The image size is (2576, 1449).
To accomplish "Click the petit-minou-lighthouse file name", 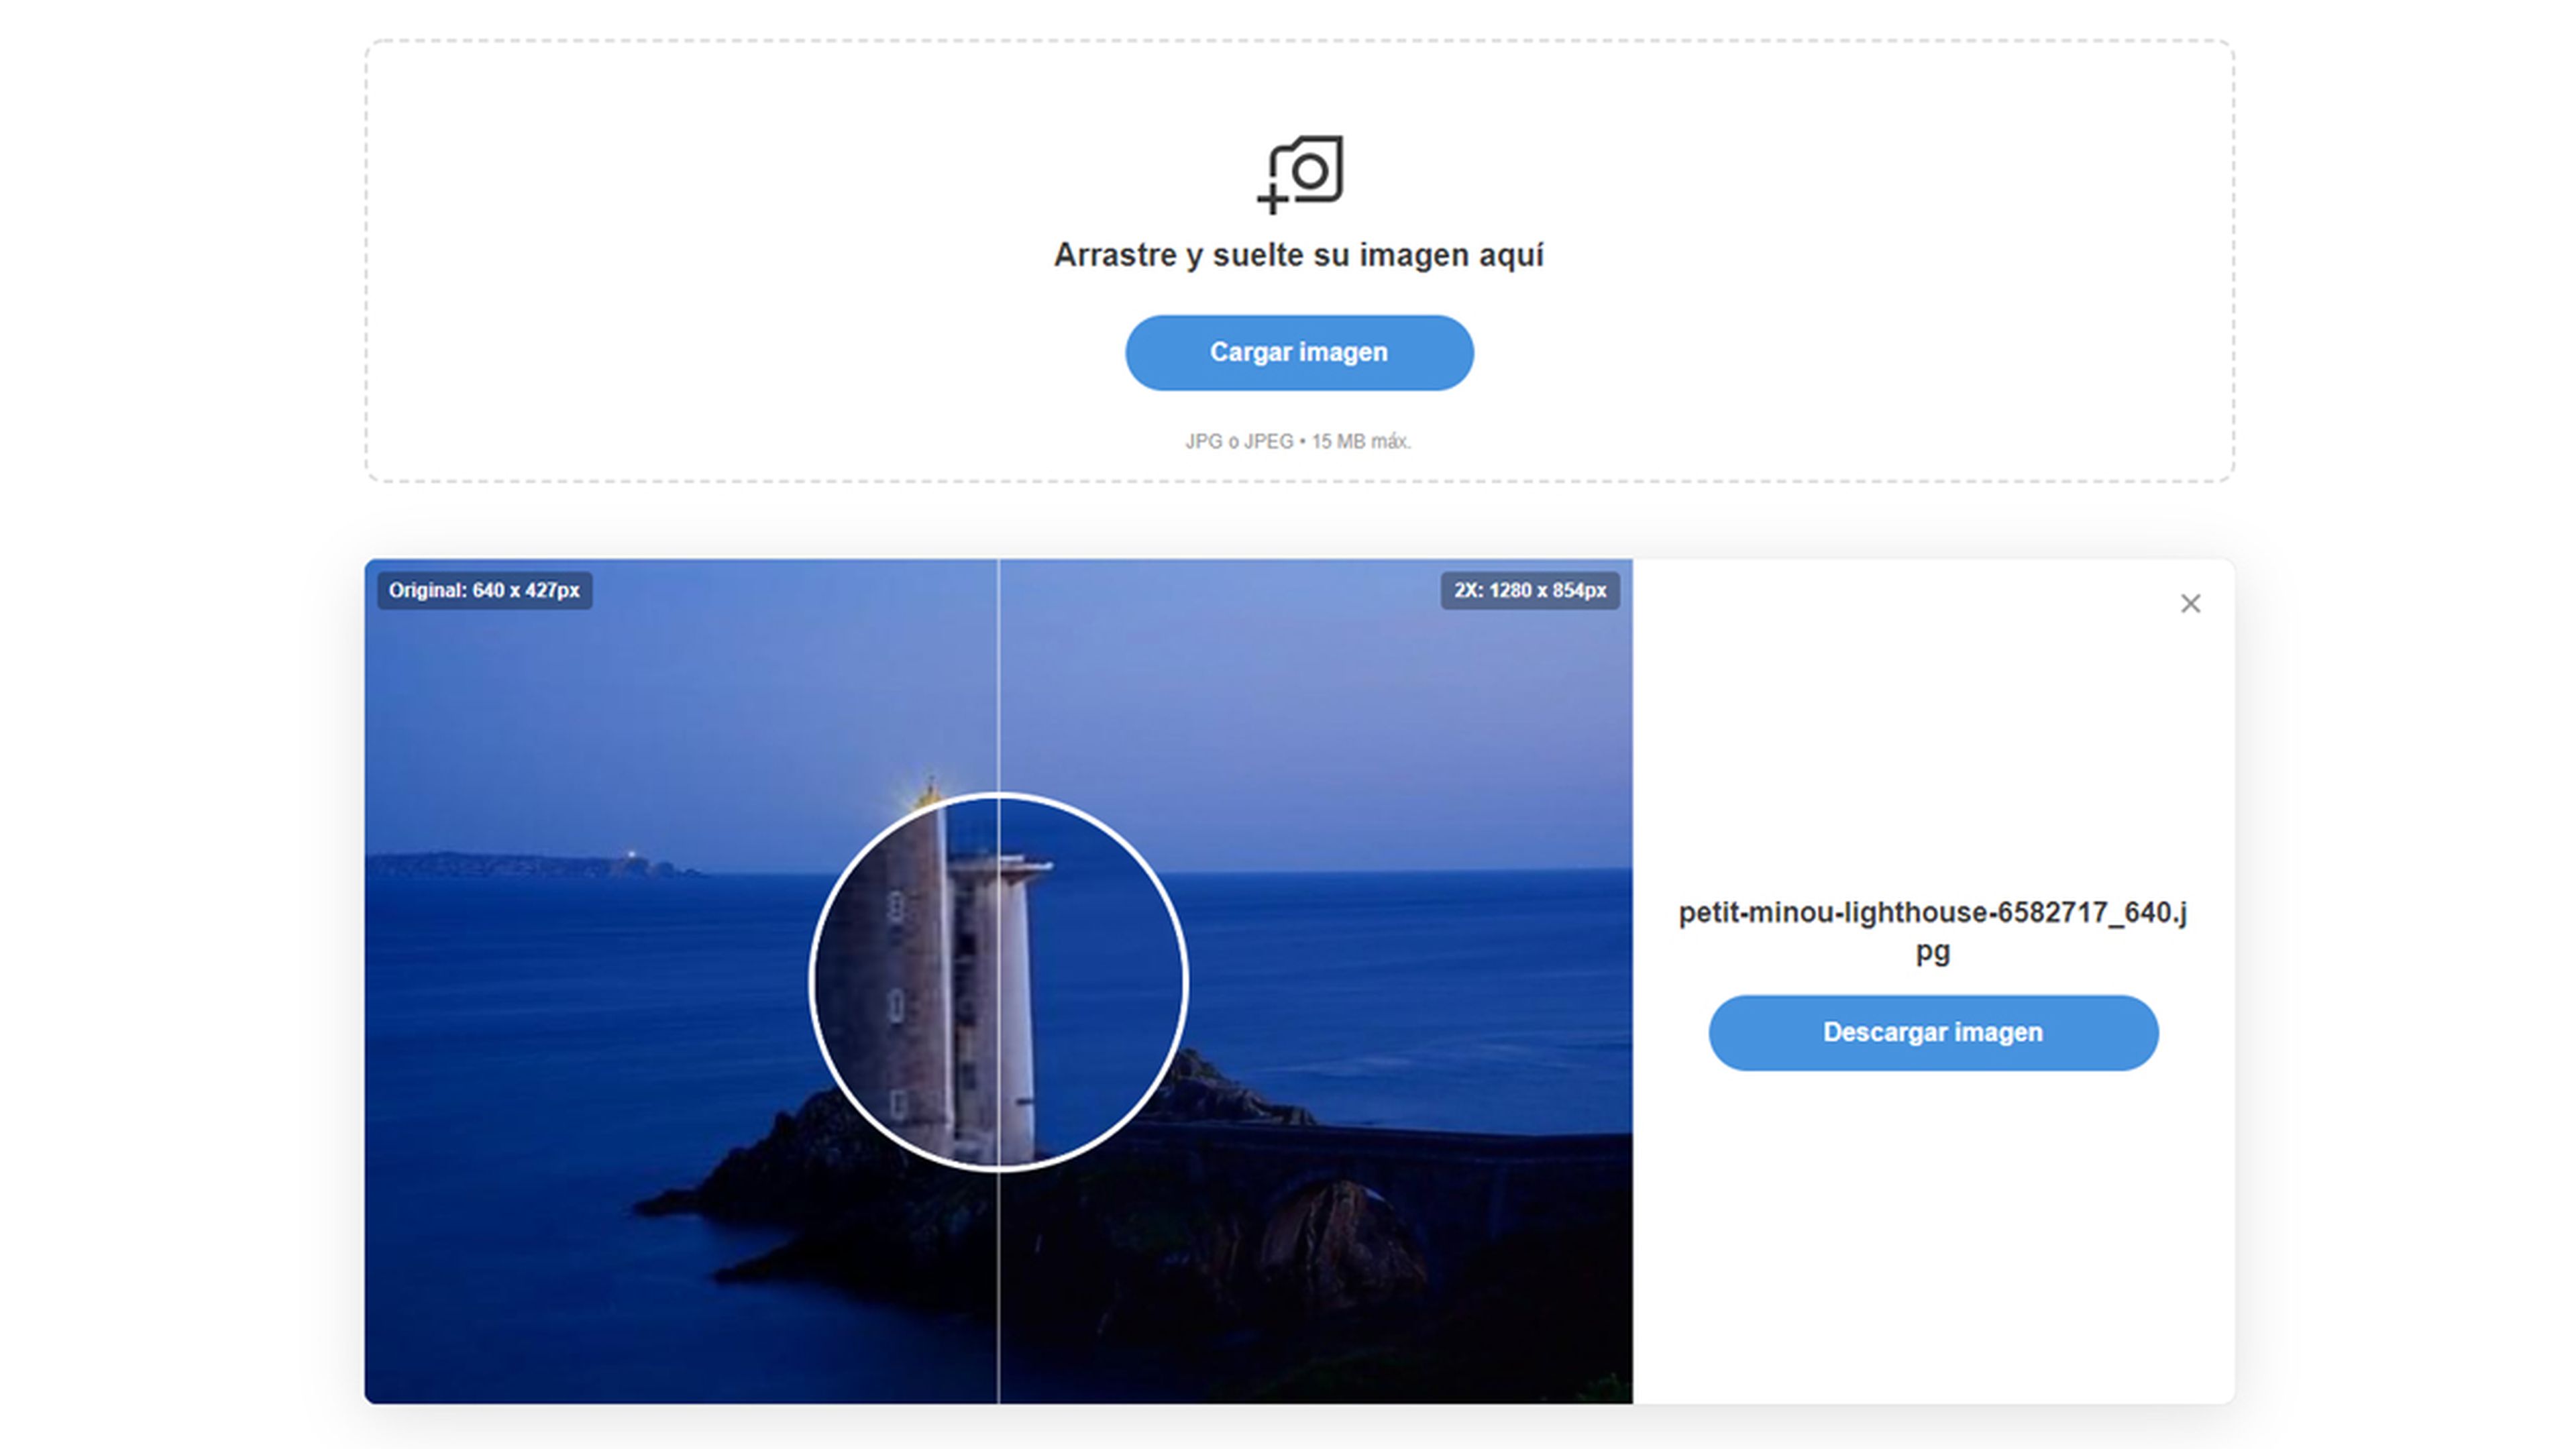I will [1933, 931].
